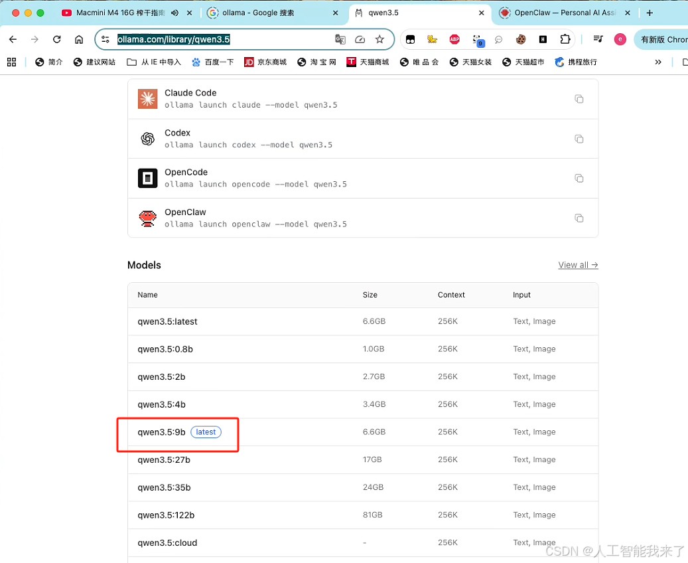Open 百度一下 bookmark

(x=213, y=62)
